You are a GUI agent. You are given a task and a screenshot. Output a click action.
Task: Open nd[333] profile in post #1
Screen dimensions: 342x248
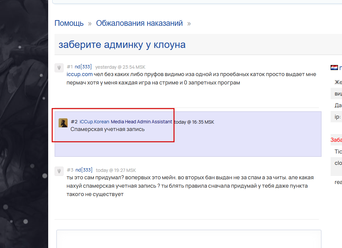83,67
